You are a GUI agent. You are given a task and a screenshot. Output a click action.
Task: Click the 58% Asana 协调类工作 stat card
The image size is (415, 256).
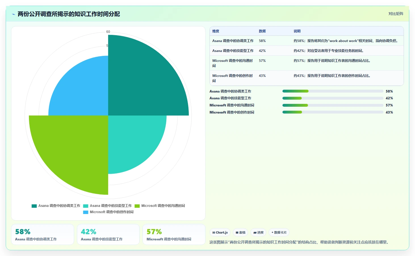click(43, 234)
